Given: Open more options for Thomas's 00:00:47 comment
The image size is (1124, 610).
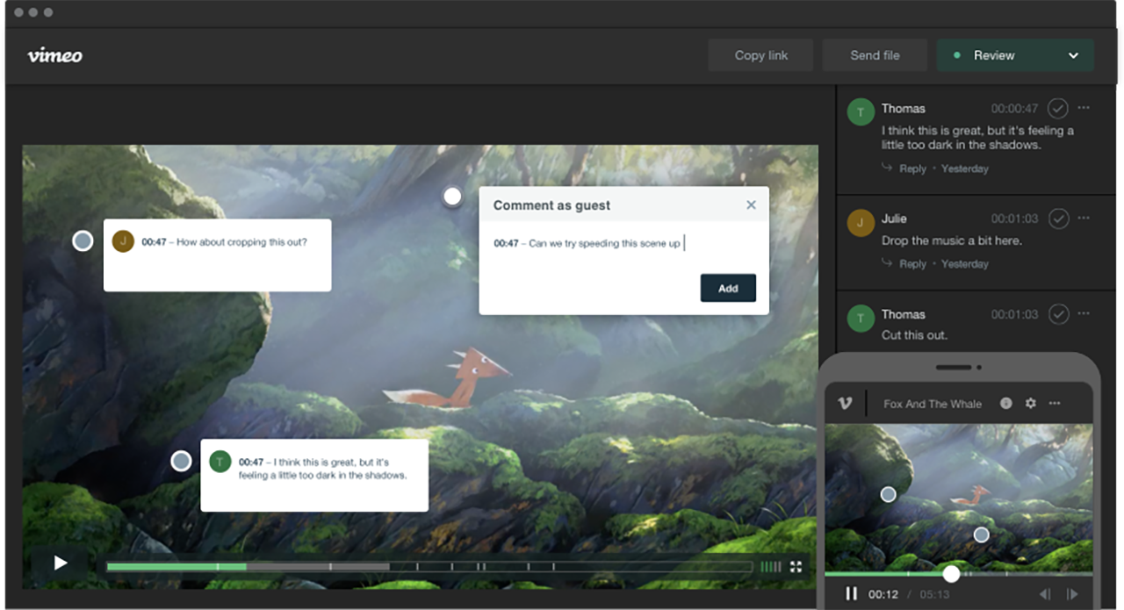Looking at the screenshot, I should coord(1084,108).
